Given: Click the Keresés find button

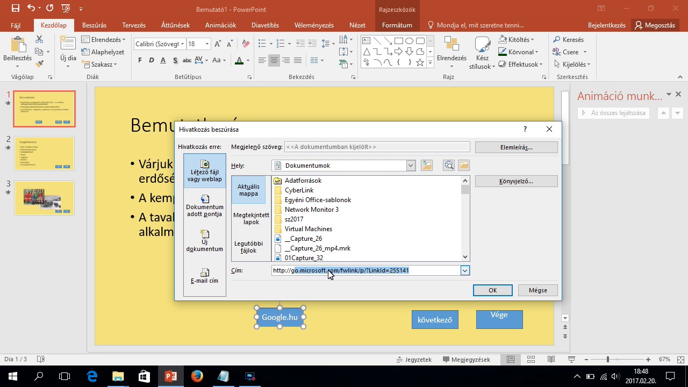Looking at the screenshot, I should 568,40.
